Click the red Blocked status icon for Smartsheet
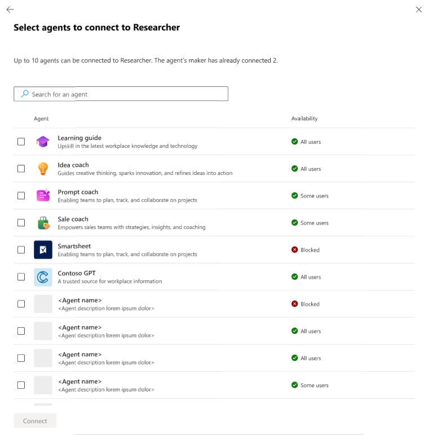 click(x=295, y=250)
